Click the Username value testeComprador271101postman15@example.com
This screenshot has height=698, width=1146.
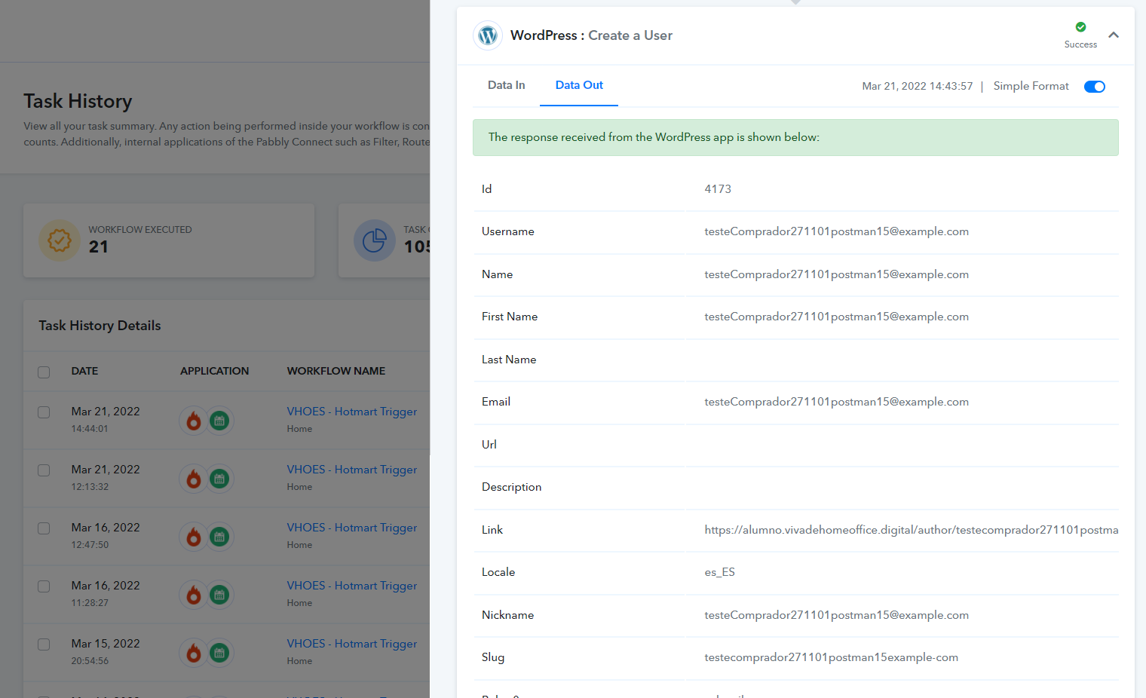click(x=836, y=231)
